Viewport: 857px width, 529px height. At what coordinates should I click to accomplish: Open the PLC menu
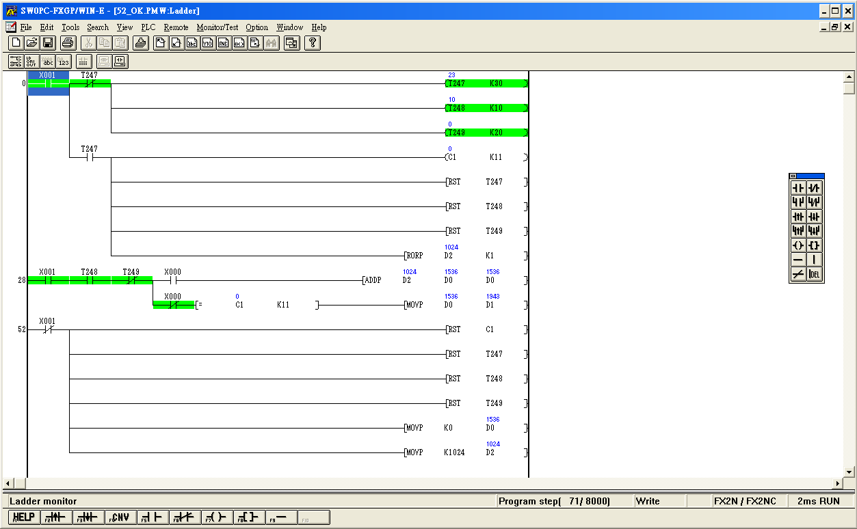coord(148,27)
